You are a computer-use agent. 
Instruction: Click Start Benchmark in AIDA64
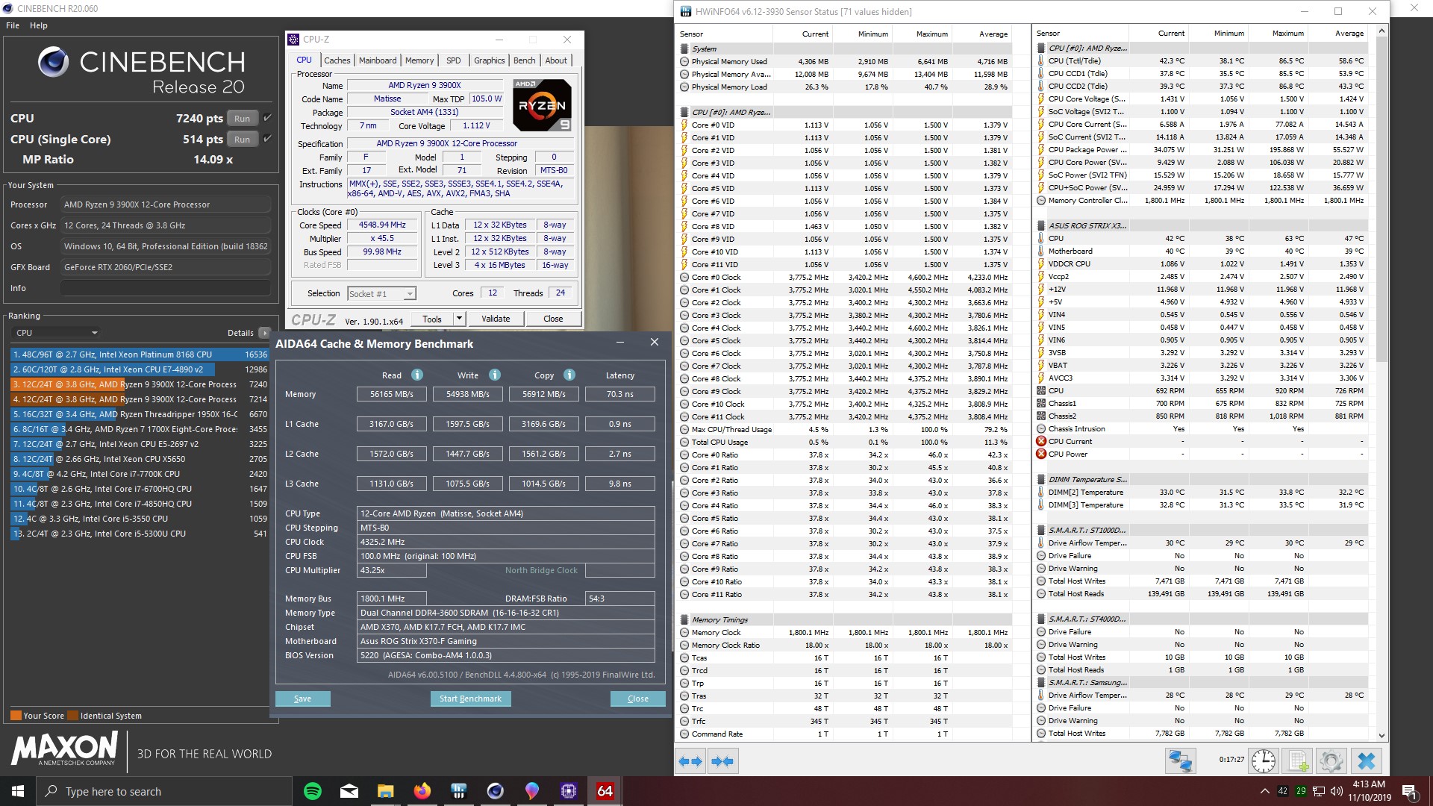(470, 699)
